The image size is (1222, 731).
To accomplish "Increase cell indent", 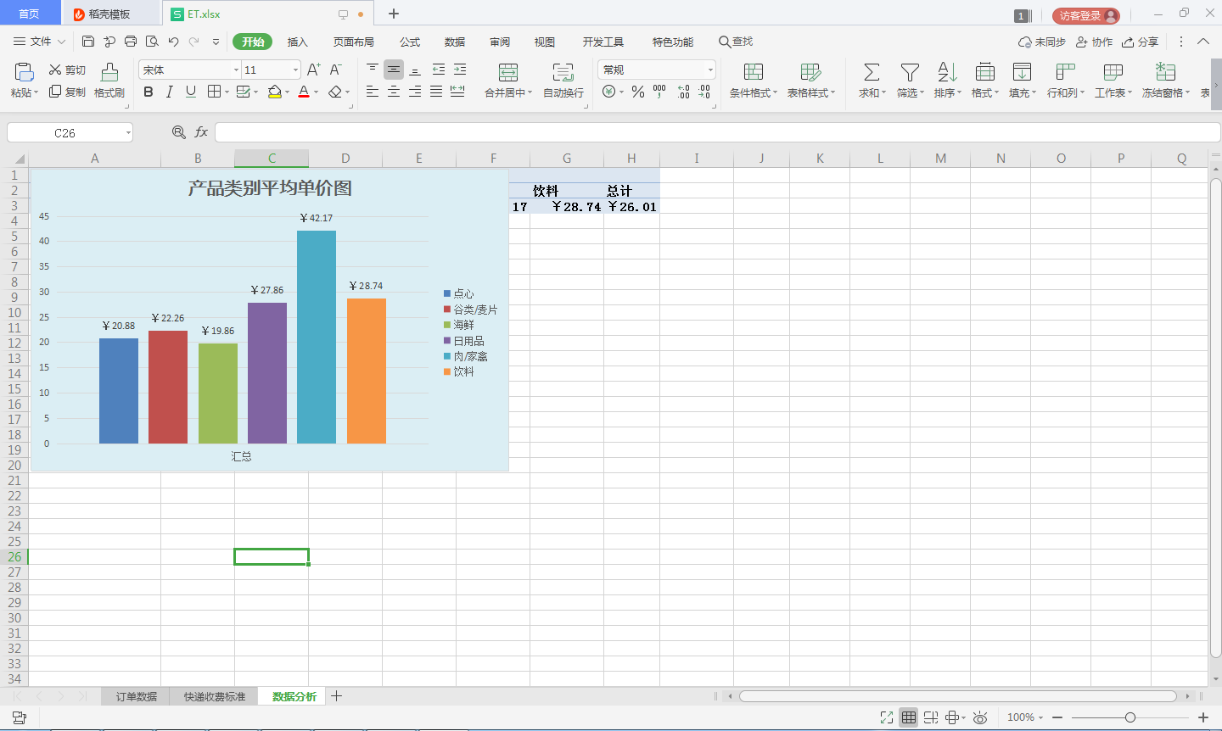I will 460,70.
